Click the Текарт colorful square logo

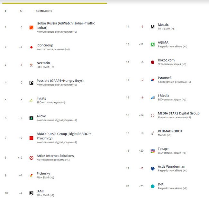point(153,151)
